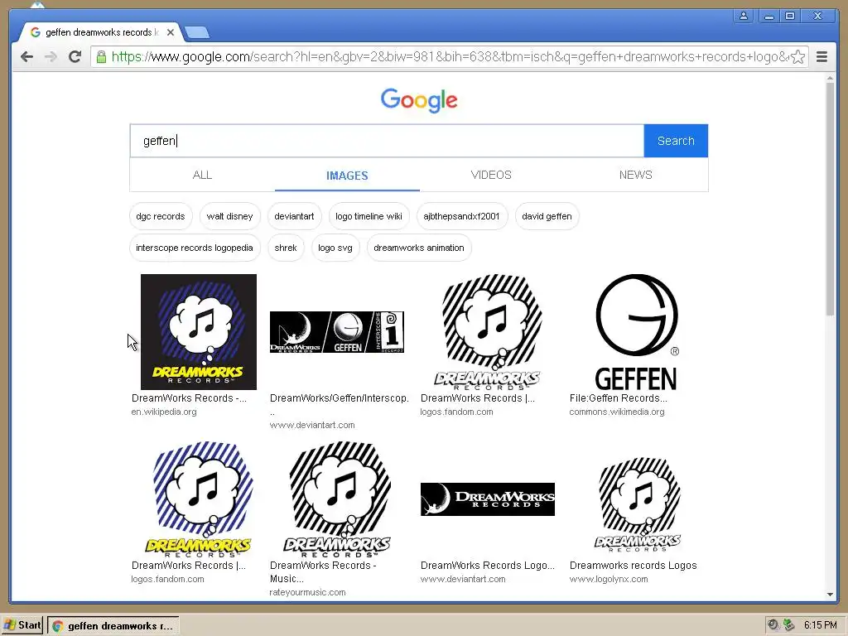Close the geffen dreamworks records tab
This screenshot has height=636, width=848.
(171, 32)
